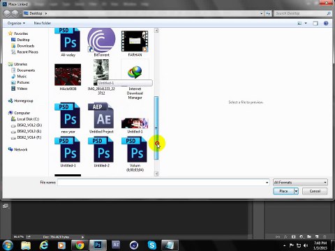This screenshot has width=335, height=251.
Task: Open the Windows Start menu
Action: (x=7, y=245)
